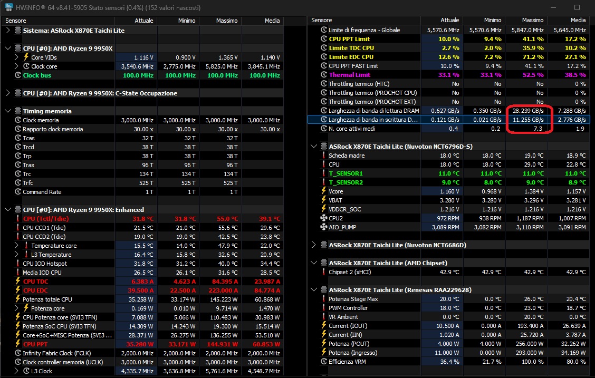Click the thermometer icon next to CPU IOD Hotspot
This screenshot has height=378, width=595.
(x=18, y=264)
